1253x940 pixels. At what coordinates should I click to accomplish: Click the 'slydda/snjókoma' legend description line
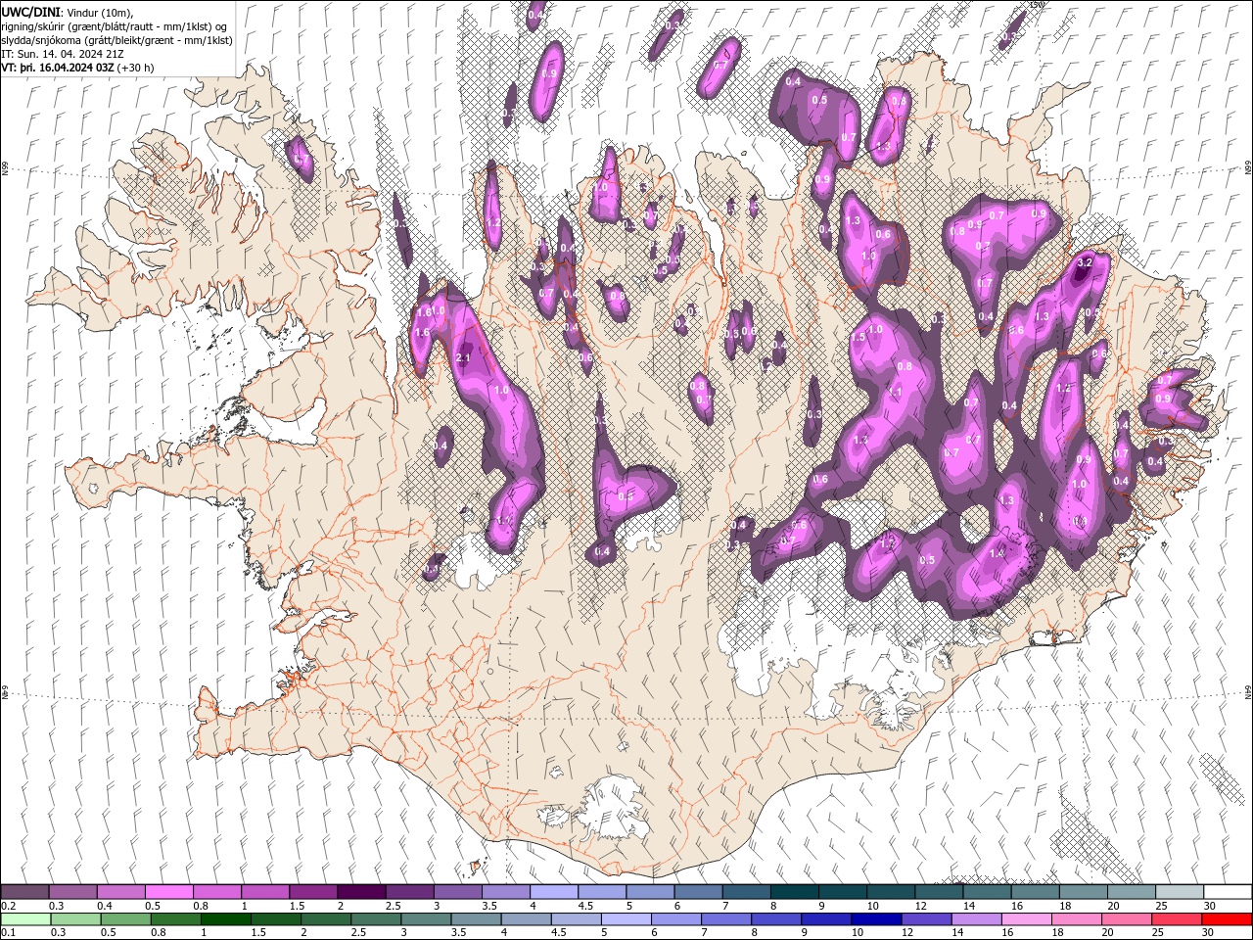click(x=117, y=40)
